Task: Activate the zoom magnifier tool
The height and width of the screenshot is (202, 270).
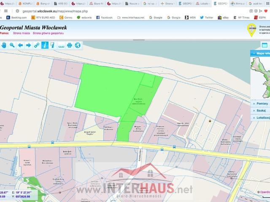Action: click(x=12, y=45)
